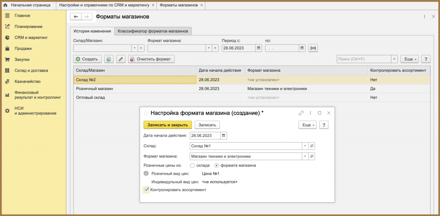
Task: Edit the Дата начала действия field
Action: click(205, 136)
